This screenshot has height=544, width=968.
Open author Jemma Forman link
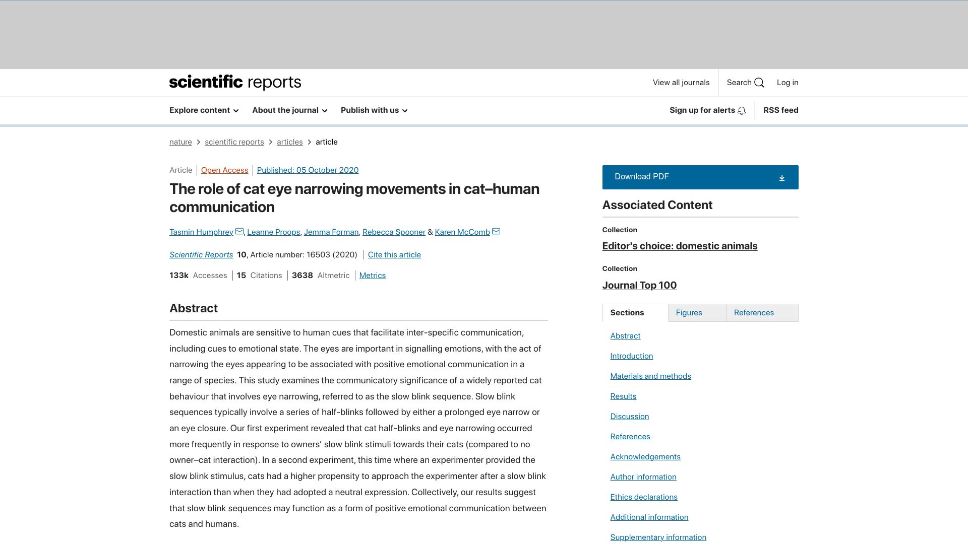click(x=331, y=232)
